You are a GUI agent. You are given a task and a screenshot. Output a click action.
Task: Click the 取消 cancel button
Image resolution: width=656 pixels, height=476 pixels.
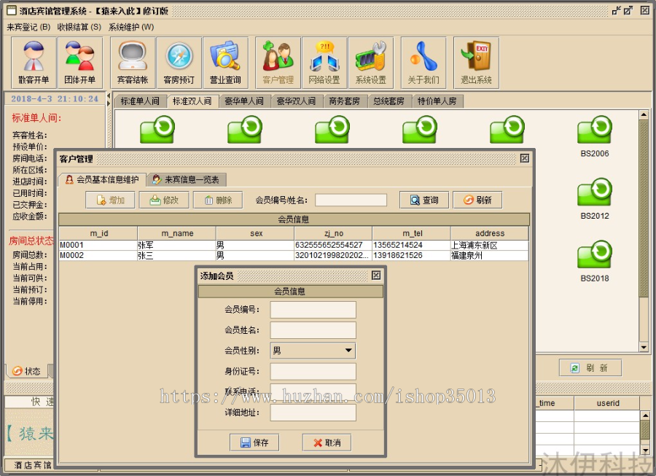point(326,442)
